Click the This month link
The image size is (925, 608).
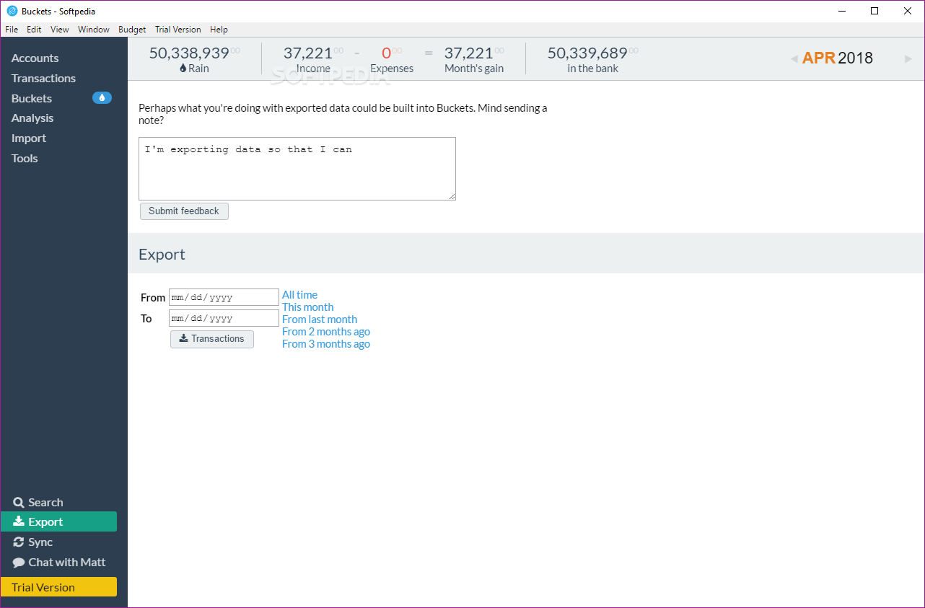click(x=307, y=307)
